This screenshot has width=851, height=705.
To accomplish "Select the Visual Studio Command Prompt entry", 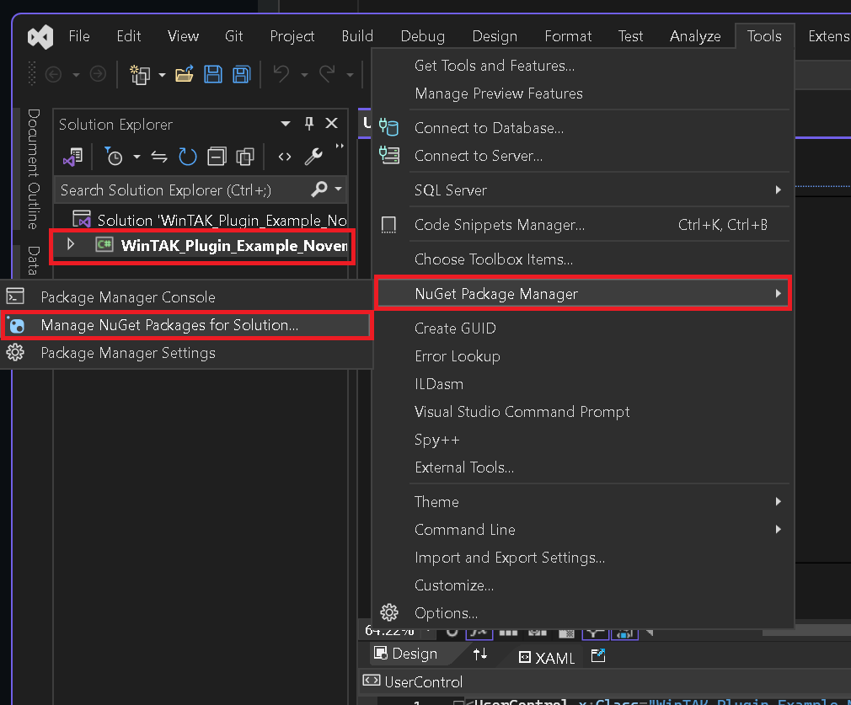I will click(522, 412).
